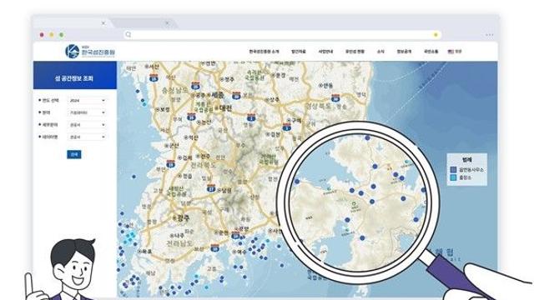Close the first browser tab
The image size is (534, 300).
tap(103, 23)
